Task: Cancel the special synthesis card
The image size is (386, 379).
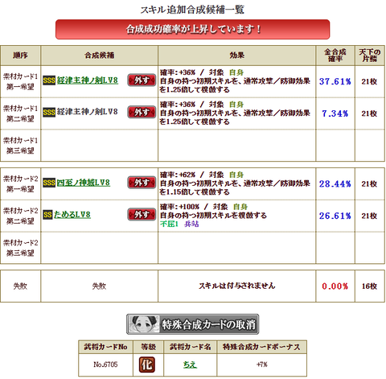Action: click(x=193, y=324)
